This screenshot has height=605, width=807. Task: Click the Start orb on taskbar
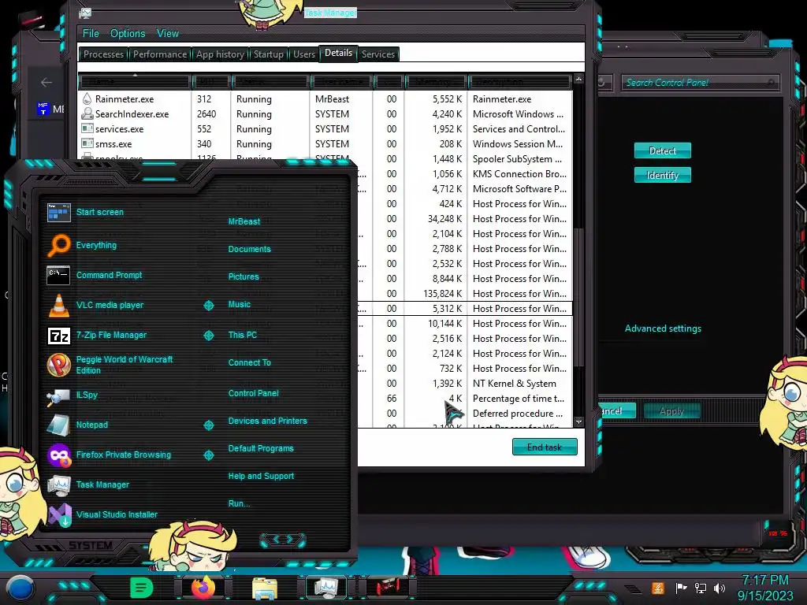[20, 588]
